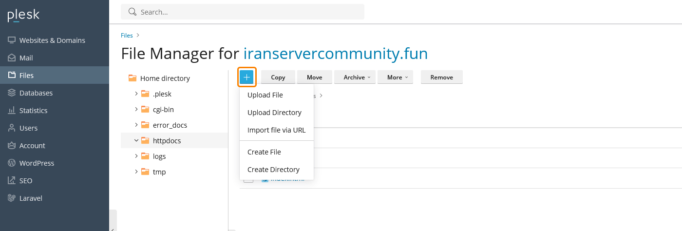Expand the .plesk folder tree node
Viewport: 682px width, 231px height.
point(136,94)
